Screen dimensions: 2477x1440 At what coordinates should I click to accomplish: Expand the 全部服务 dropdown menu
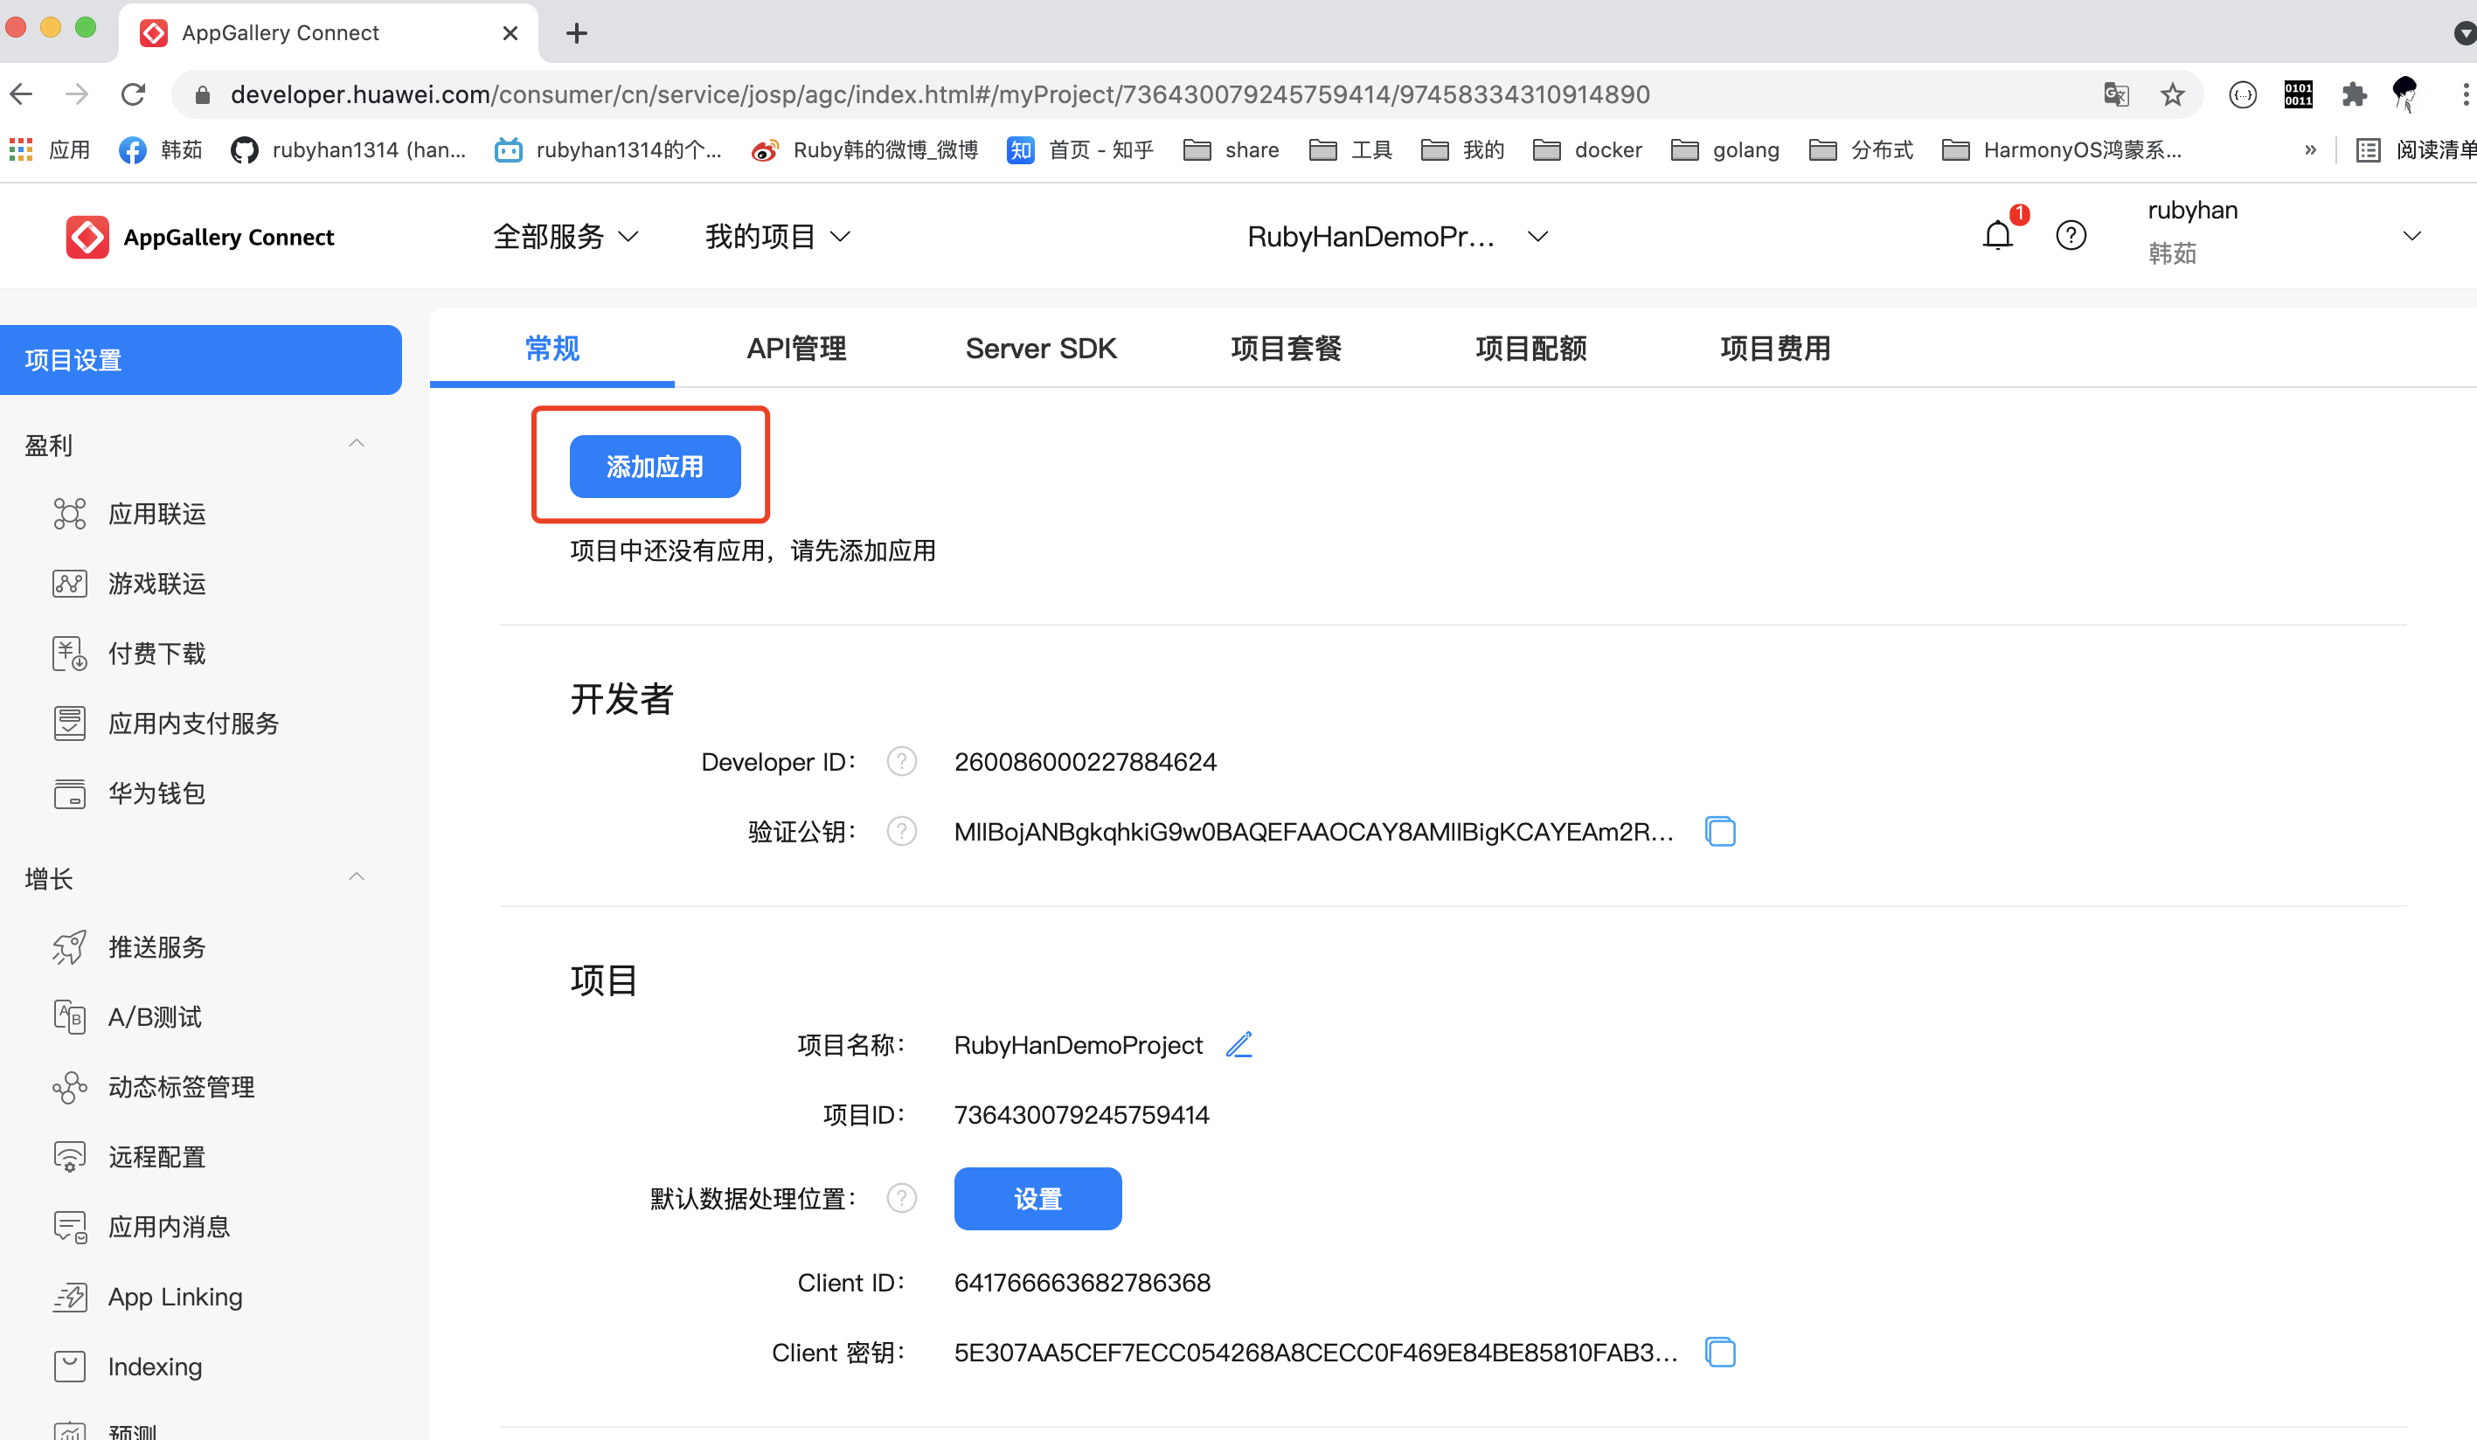(x=565, y=237)
